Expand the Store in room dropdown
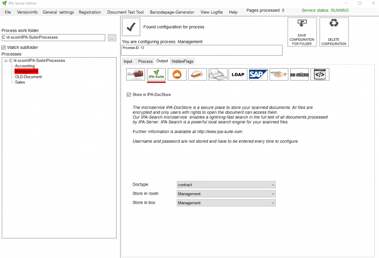 pos(226,194)
